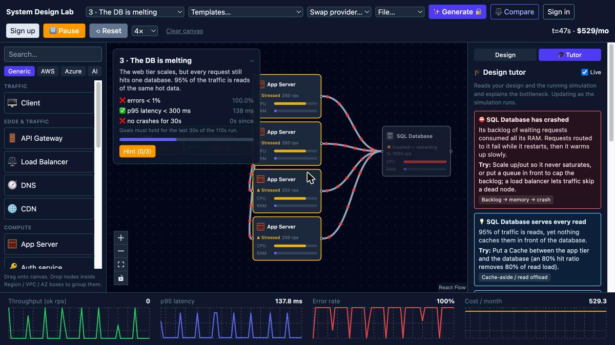Viewport: 615px width, 345px height.
Task: Click the SQL Database output handle
Action: (x=451, y=151)
